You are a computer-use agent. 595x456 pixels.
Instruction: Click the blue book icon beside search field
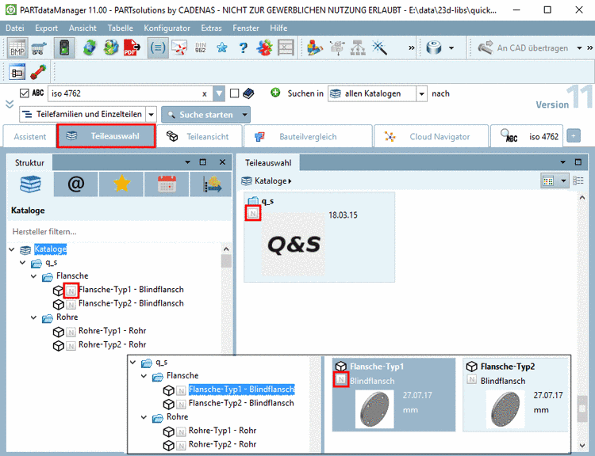pyautogui.click(x=248, y=93)
